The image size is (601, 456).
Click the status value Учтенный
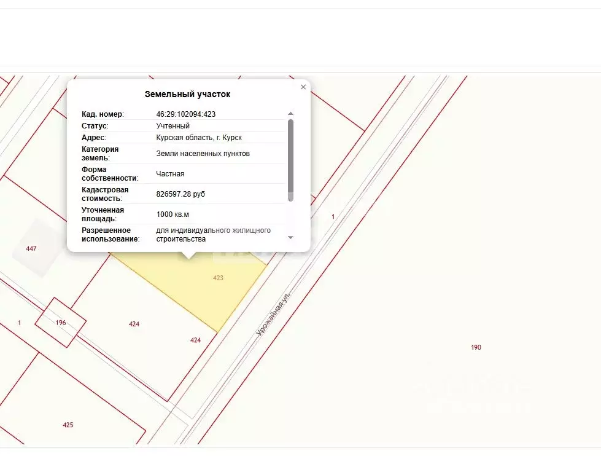click(x=173, y=126)
